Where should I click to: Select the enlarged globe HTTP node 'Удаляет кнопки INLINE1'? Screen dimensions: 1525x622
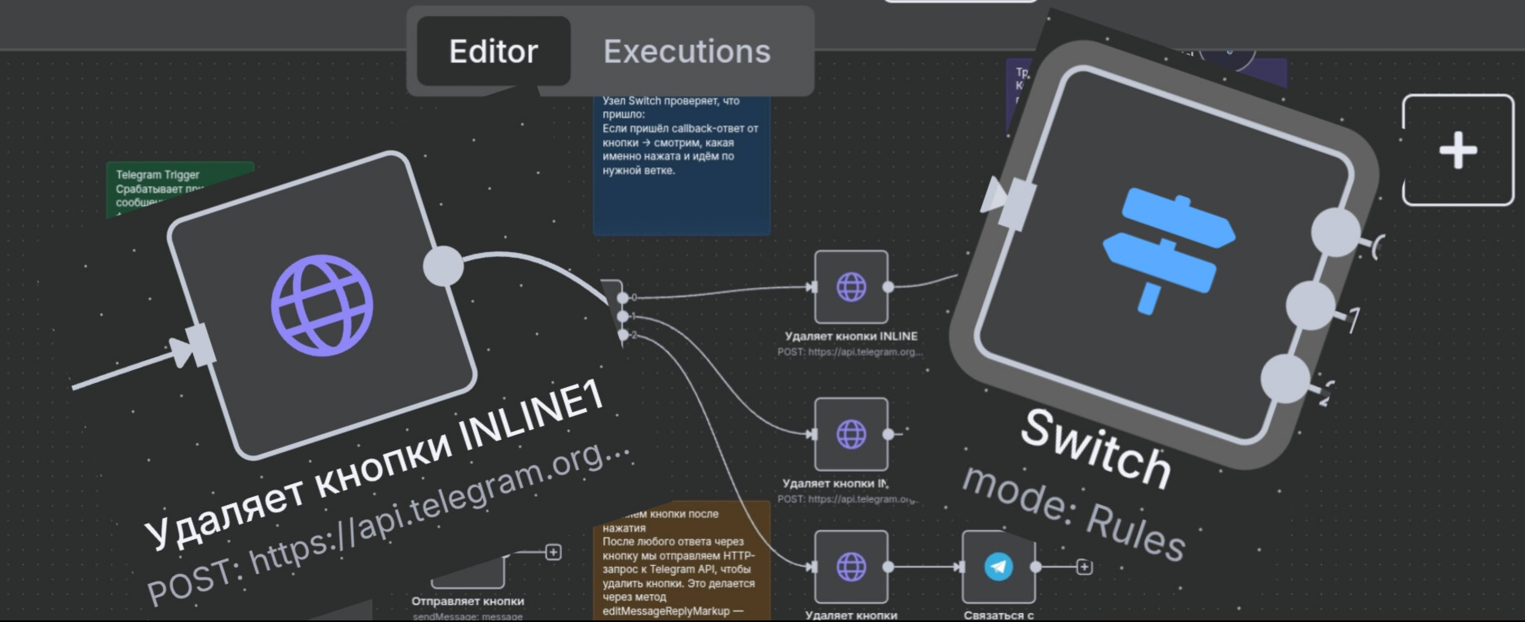323,306
